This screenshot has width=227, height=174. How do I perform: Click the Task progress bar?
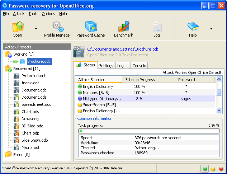point(149,131)
